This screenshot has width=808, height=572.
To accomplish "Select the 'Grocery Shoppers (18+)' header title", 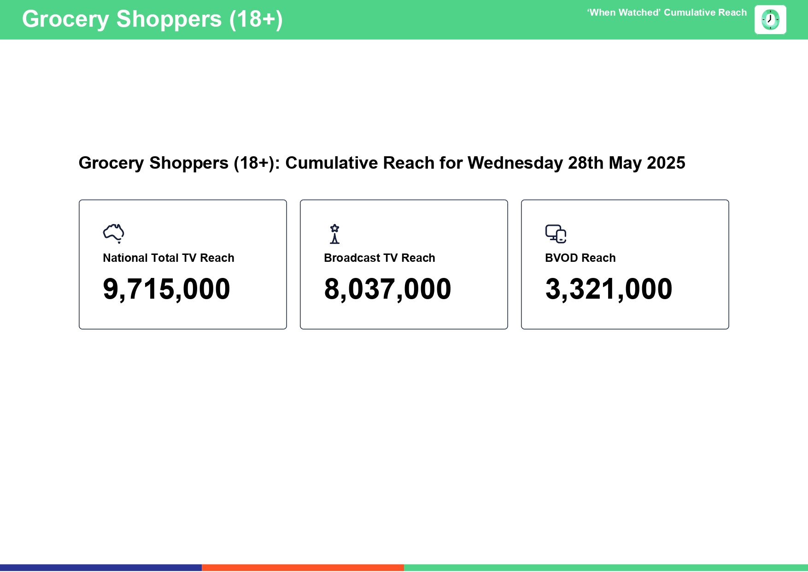I will point(152,19).
